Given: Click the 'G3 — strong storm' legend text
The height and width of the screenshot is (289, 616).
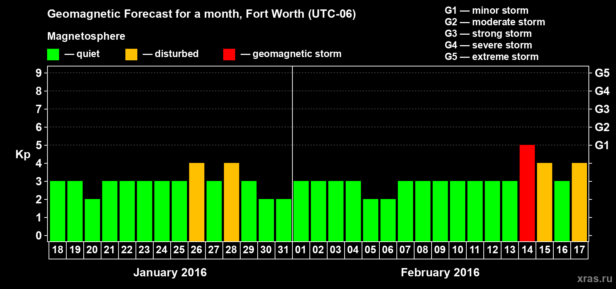Looking at the screenshot, I should tap(488, 34).
